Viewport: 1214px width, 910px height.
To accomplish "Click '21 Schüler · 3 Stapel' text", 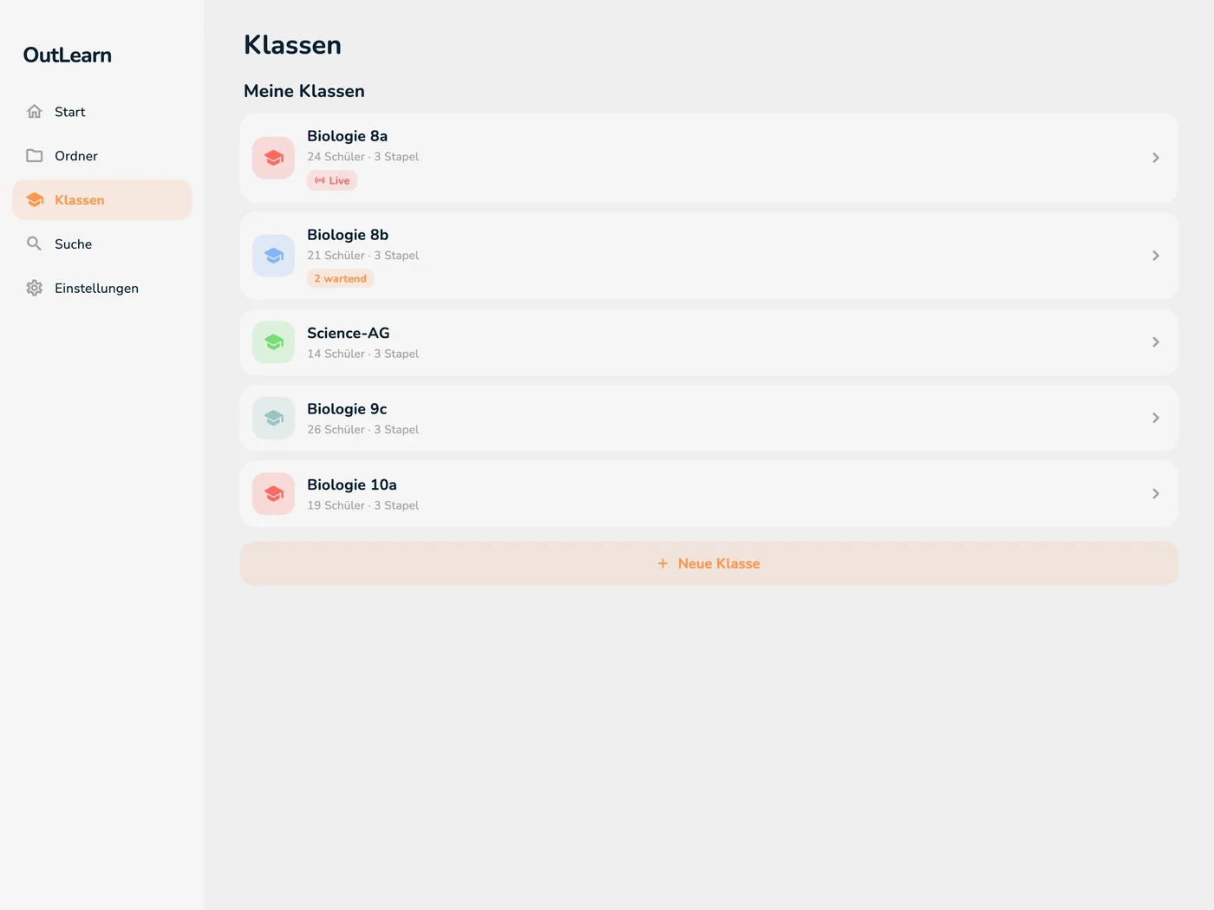I will click(362, 256).
